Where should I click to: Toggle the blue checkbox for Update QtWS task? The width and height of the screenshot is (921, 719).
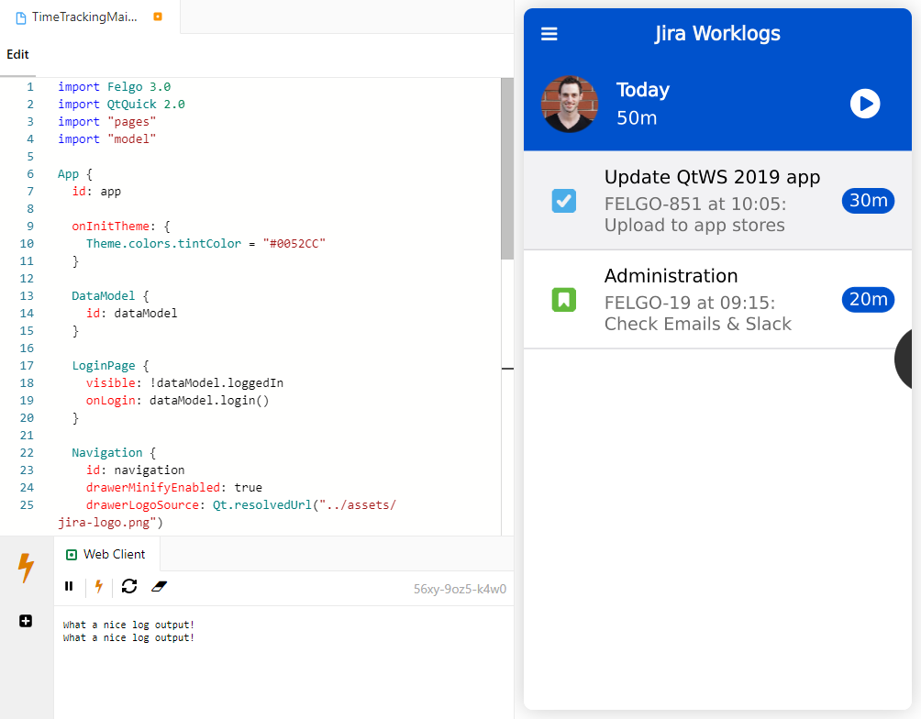tap(564, 201)
